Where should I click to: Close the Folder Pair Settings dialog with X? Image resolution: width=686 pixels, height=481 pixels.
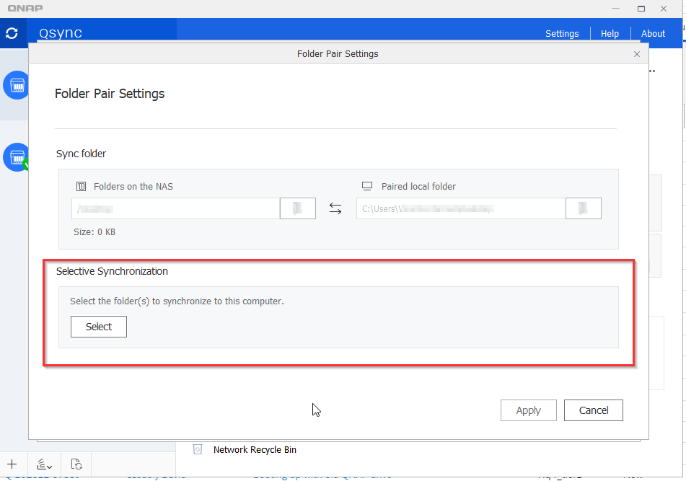click(x=636, y=54)
